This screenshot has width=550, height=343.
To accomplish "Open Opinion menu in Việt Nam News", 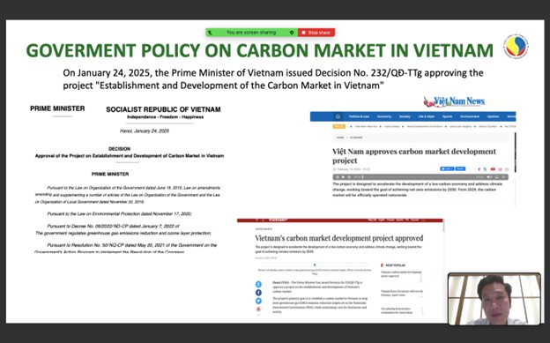I will (x=493, y=116).
